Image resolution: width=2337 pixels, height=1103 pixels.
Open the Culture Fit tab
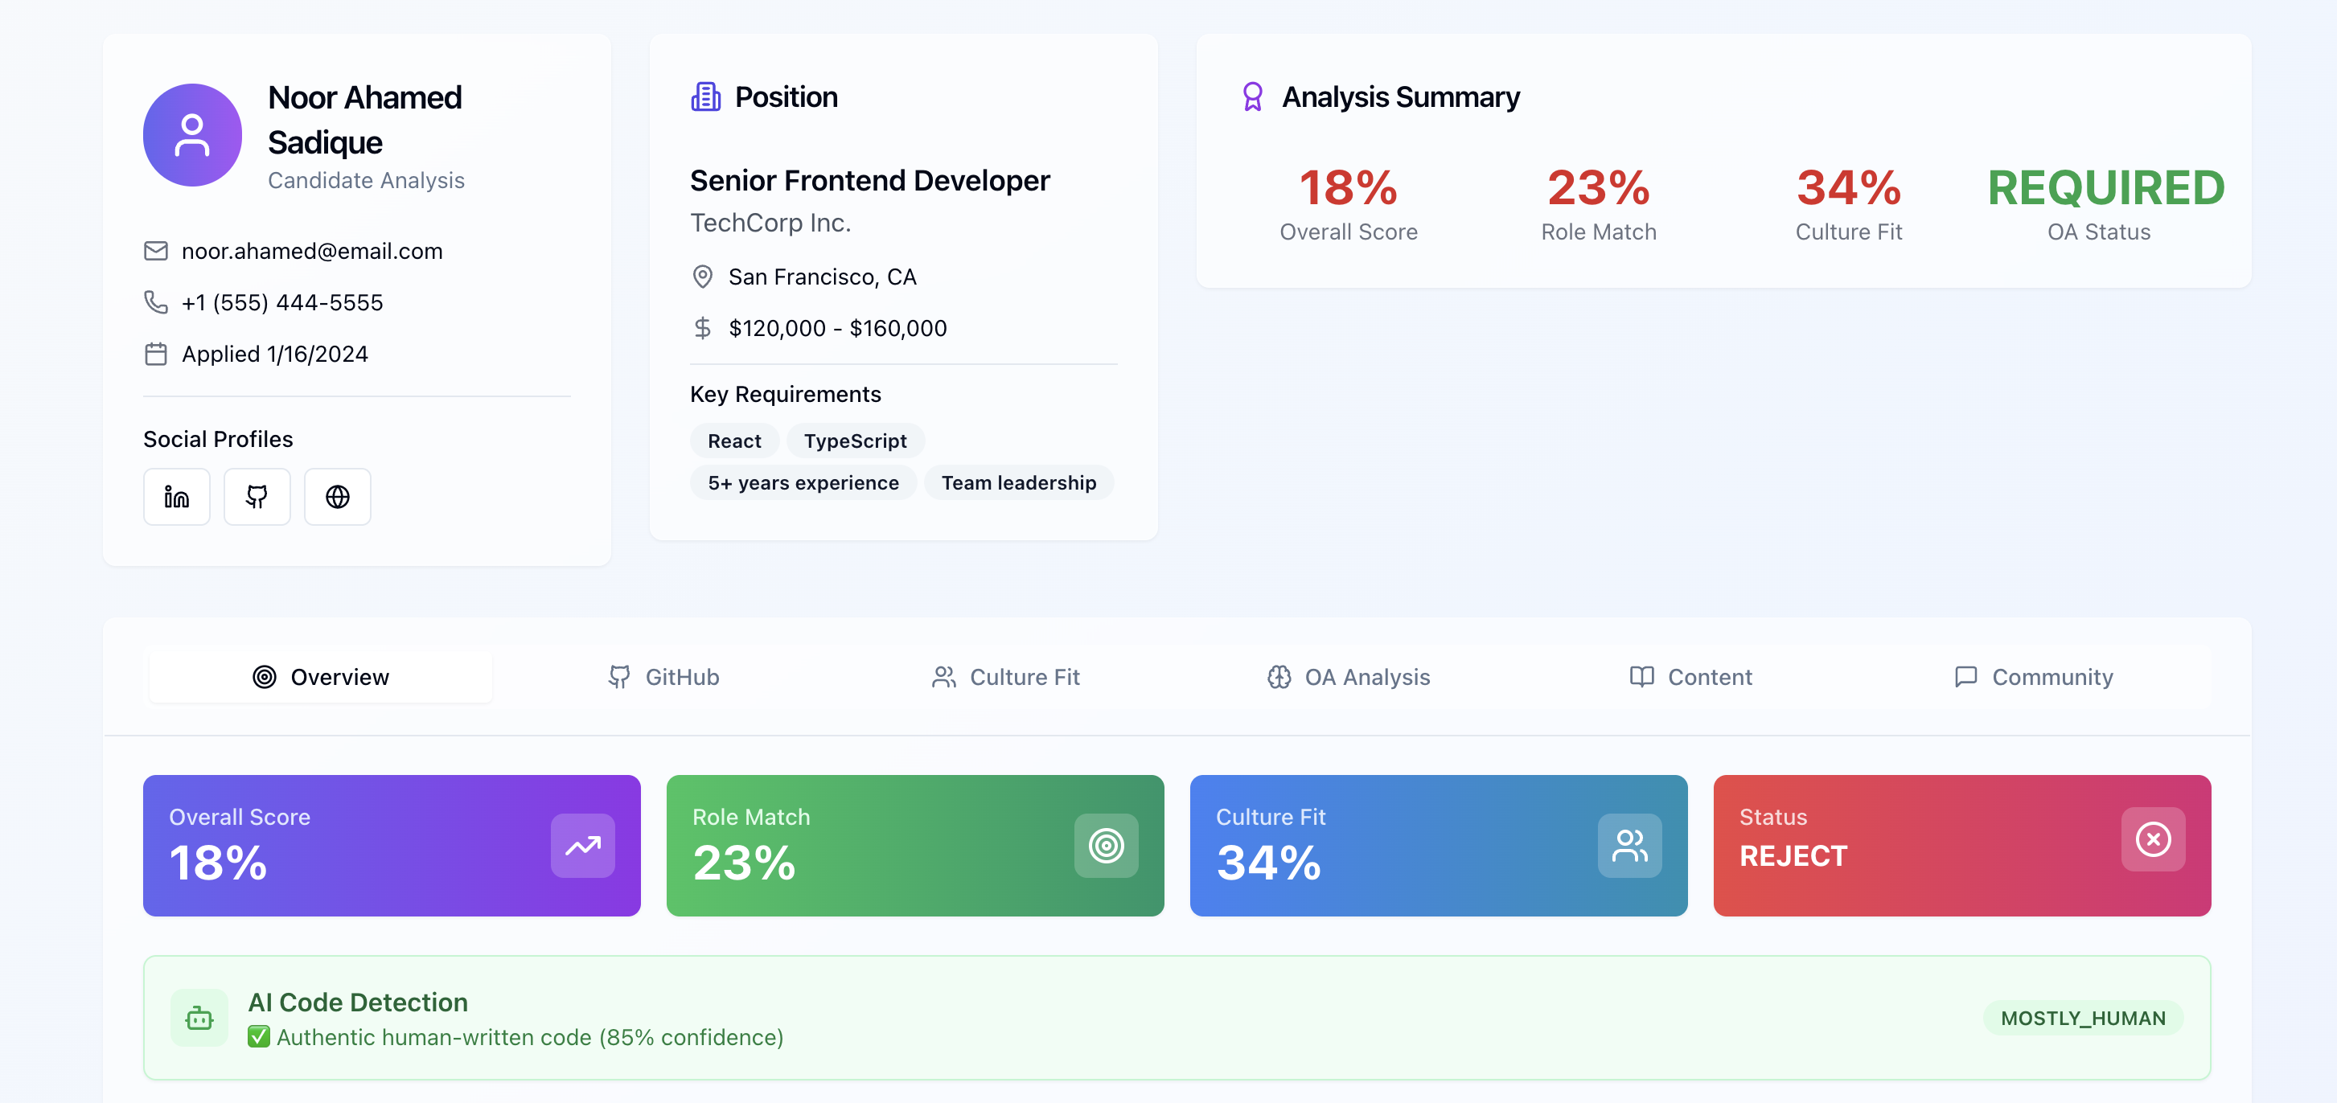tap(1006, 677)
